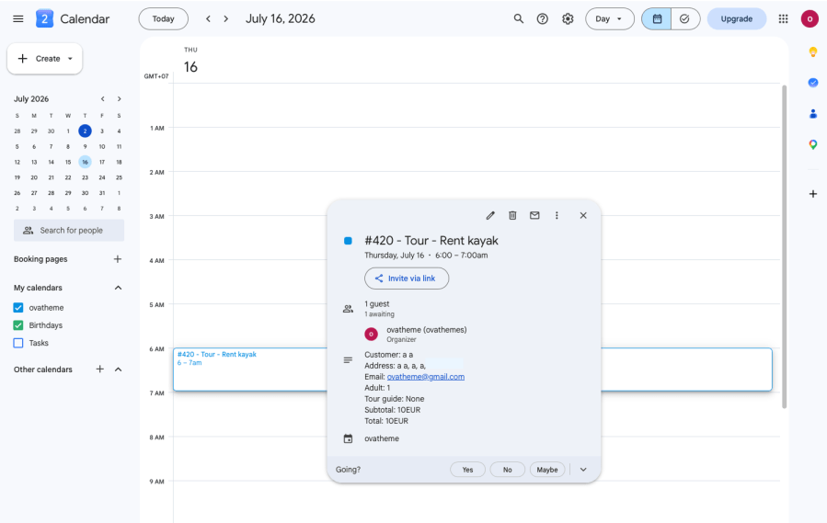Expand RSVP options chevron
The image size is (827, 523).
[x=583, y=470]
